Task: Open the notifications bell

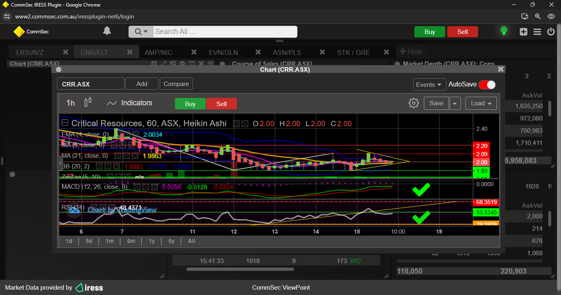Action: [107, 31]
